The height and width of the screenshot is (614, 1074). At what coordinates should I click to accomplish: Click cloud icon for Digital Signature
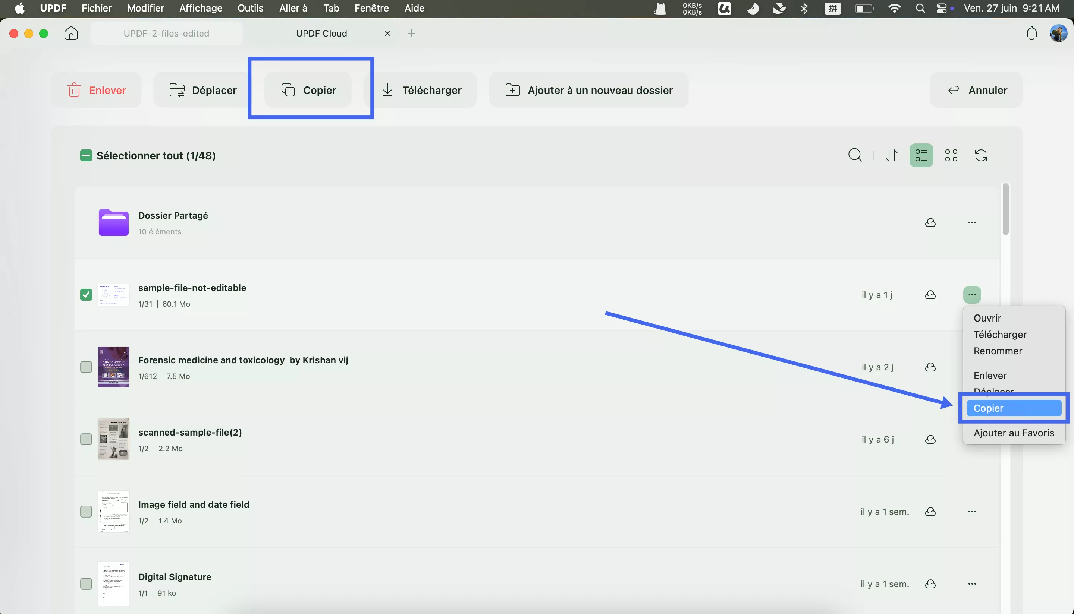930,584
